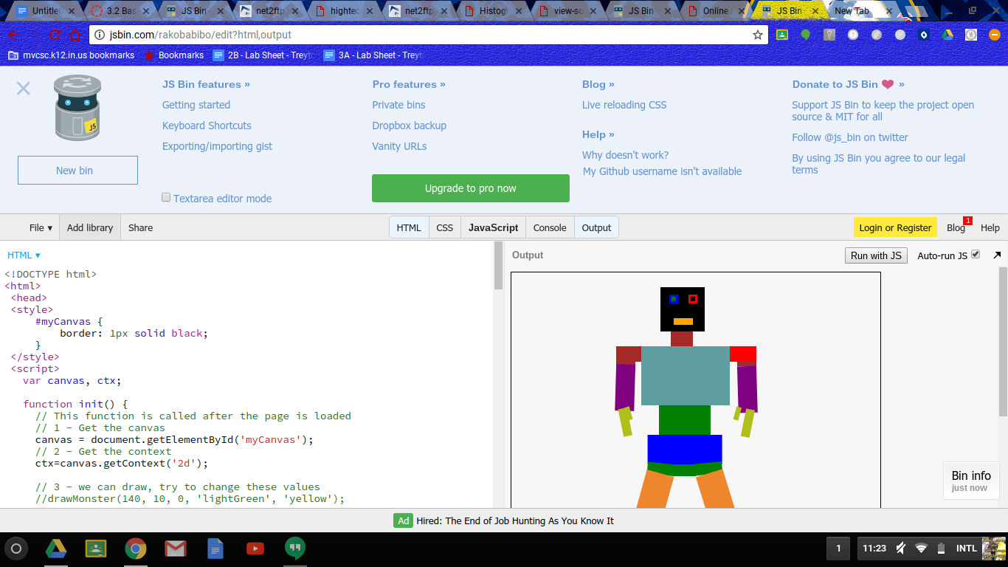Click the browser reload icon

(x=55, y=35)
